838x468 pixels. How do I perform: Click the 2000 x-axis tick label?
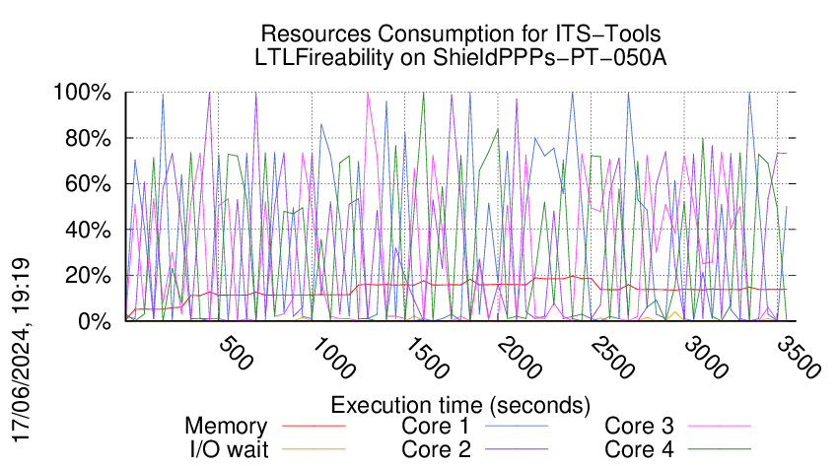520,358
